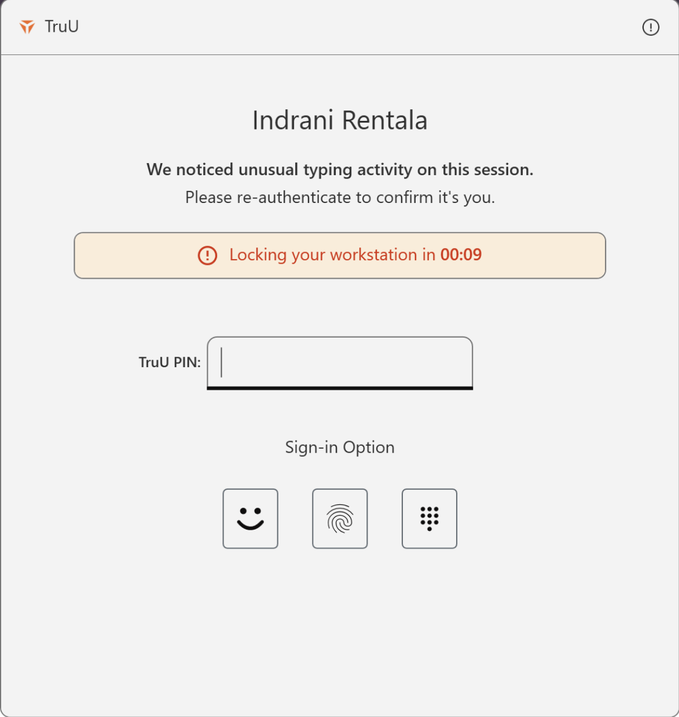Open the info icon in the title bar
The width and height of the screenshot is (679, 717).
coord(651,27)
